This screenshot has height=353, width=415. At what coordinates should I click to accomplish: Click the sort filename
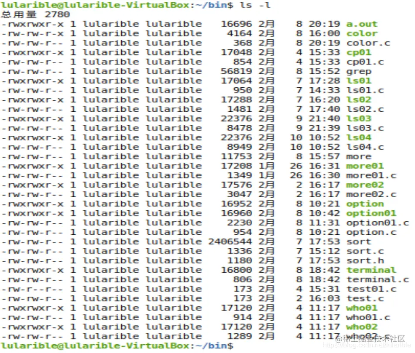click(x=358, y=242)
